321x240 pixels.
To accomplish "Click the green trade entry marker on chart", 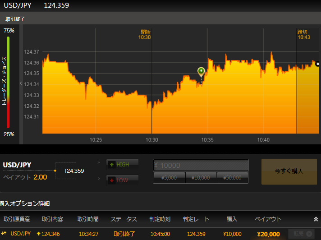I will (201, 71).
